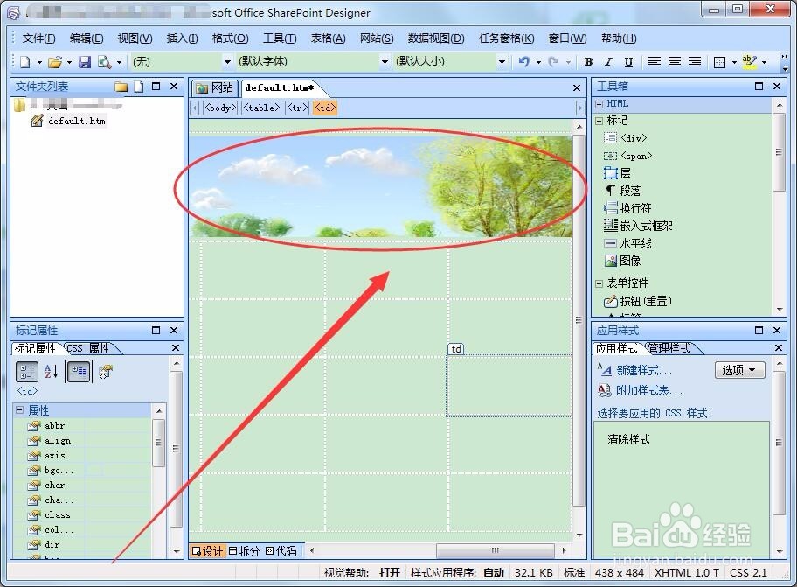The height and width of the screenshot is (587, 797).
Task: Toggle bold formatting
Action: [x=589, y=62]
